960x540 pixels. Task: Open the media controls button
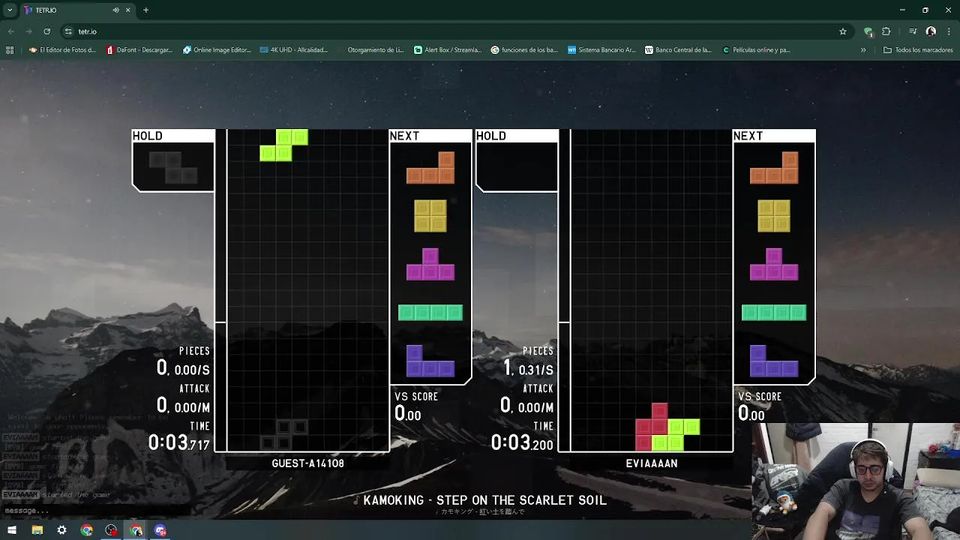coord(913,31)
